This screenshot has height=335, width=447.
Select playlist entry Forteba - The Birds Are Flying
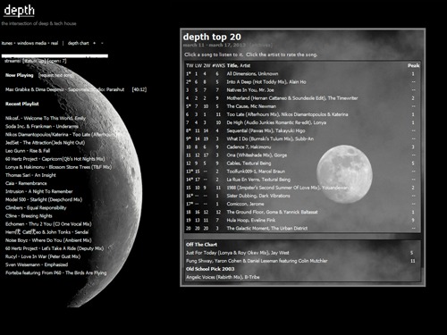tap(55, 272)
